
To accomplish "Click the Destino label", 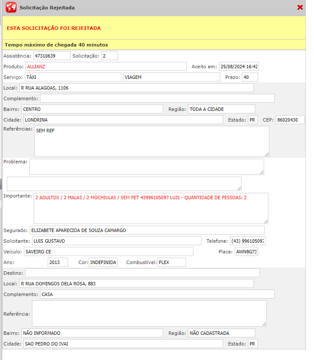I will click(x=13, y=273).
